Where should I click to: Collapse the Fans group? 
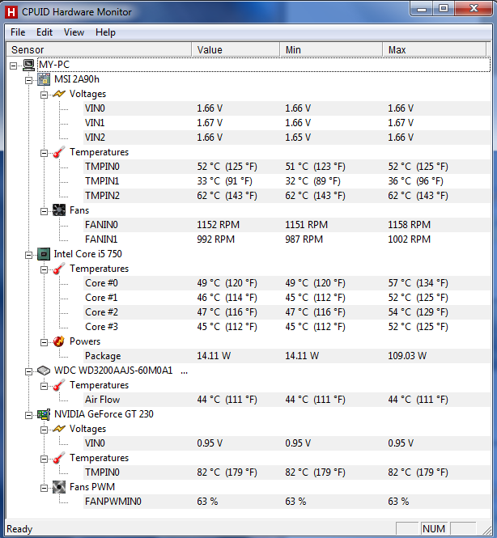tap(44, 211)
